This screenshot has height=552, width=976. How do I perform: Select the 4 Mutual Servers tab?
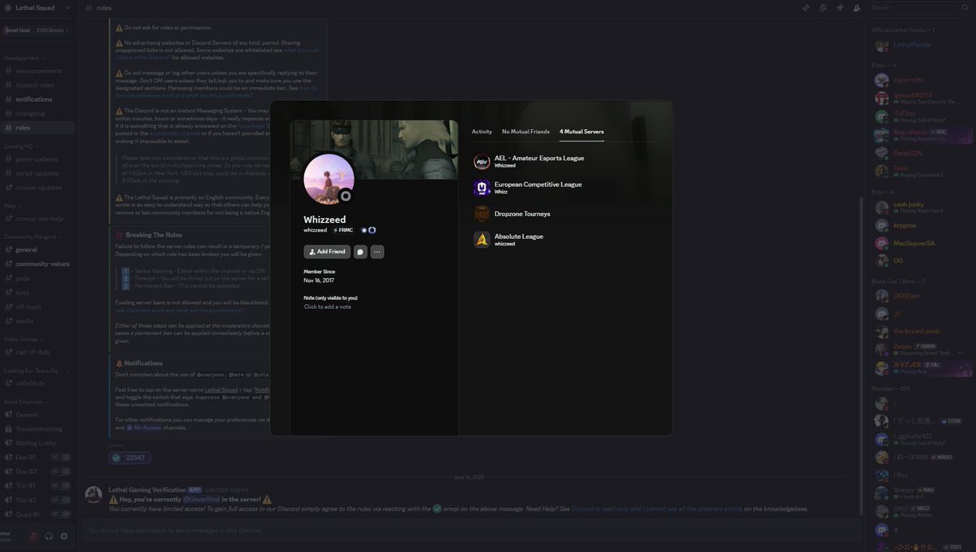tap(582, 131)
